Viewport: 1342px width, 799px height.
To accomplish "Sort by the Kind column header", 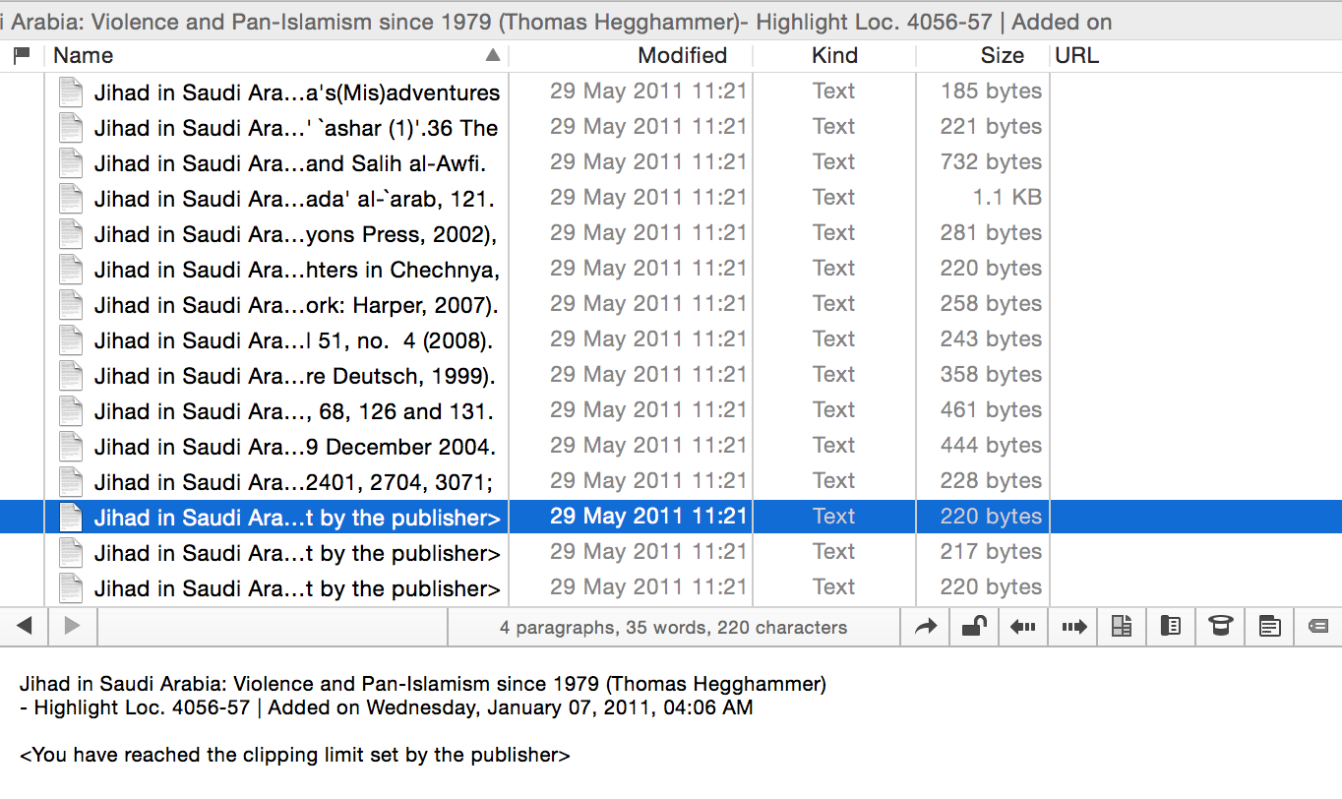I will [x=834, y=55].
